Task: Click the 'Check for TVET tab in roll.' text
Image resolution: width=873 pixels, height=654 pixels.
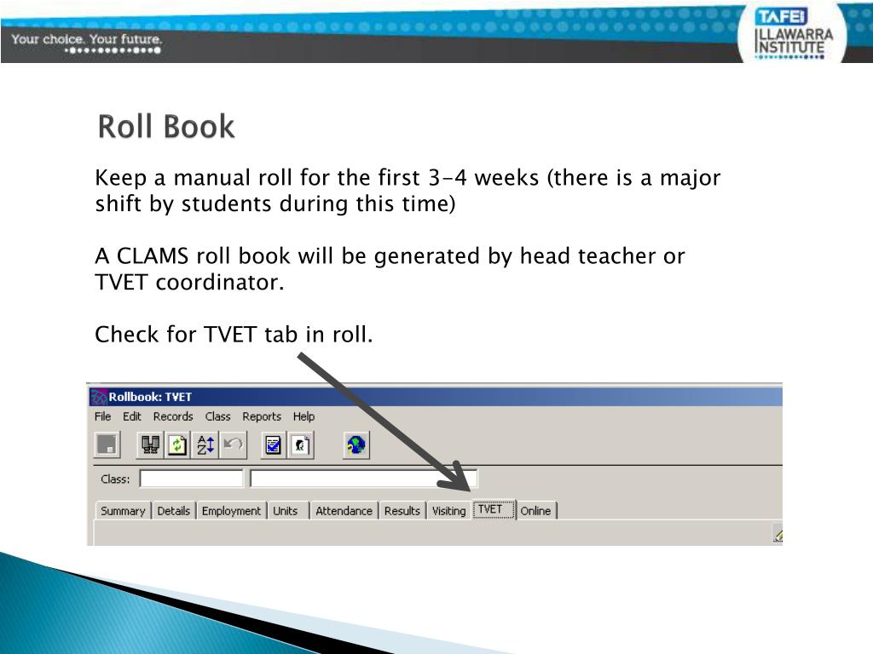Action: click(234, 335)
